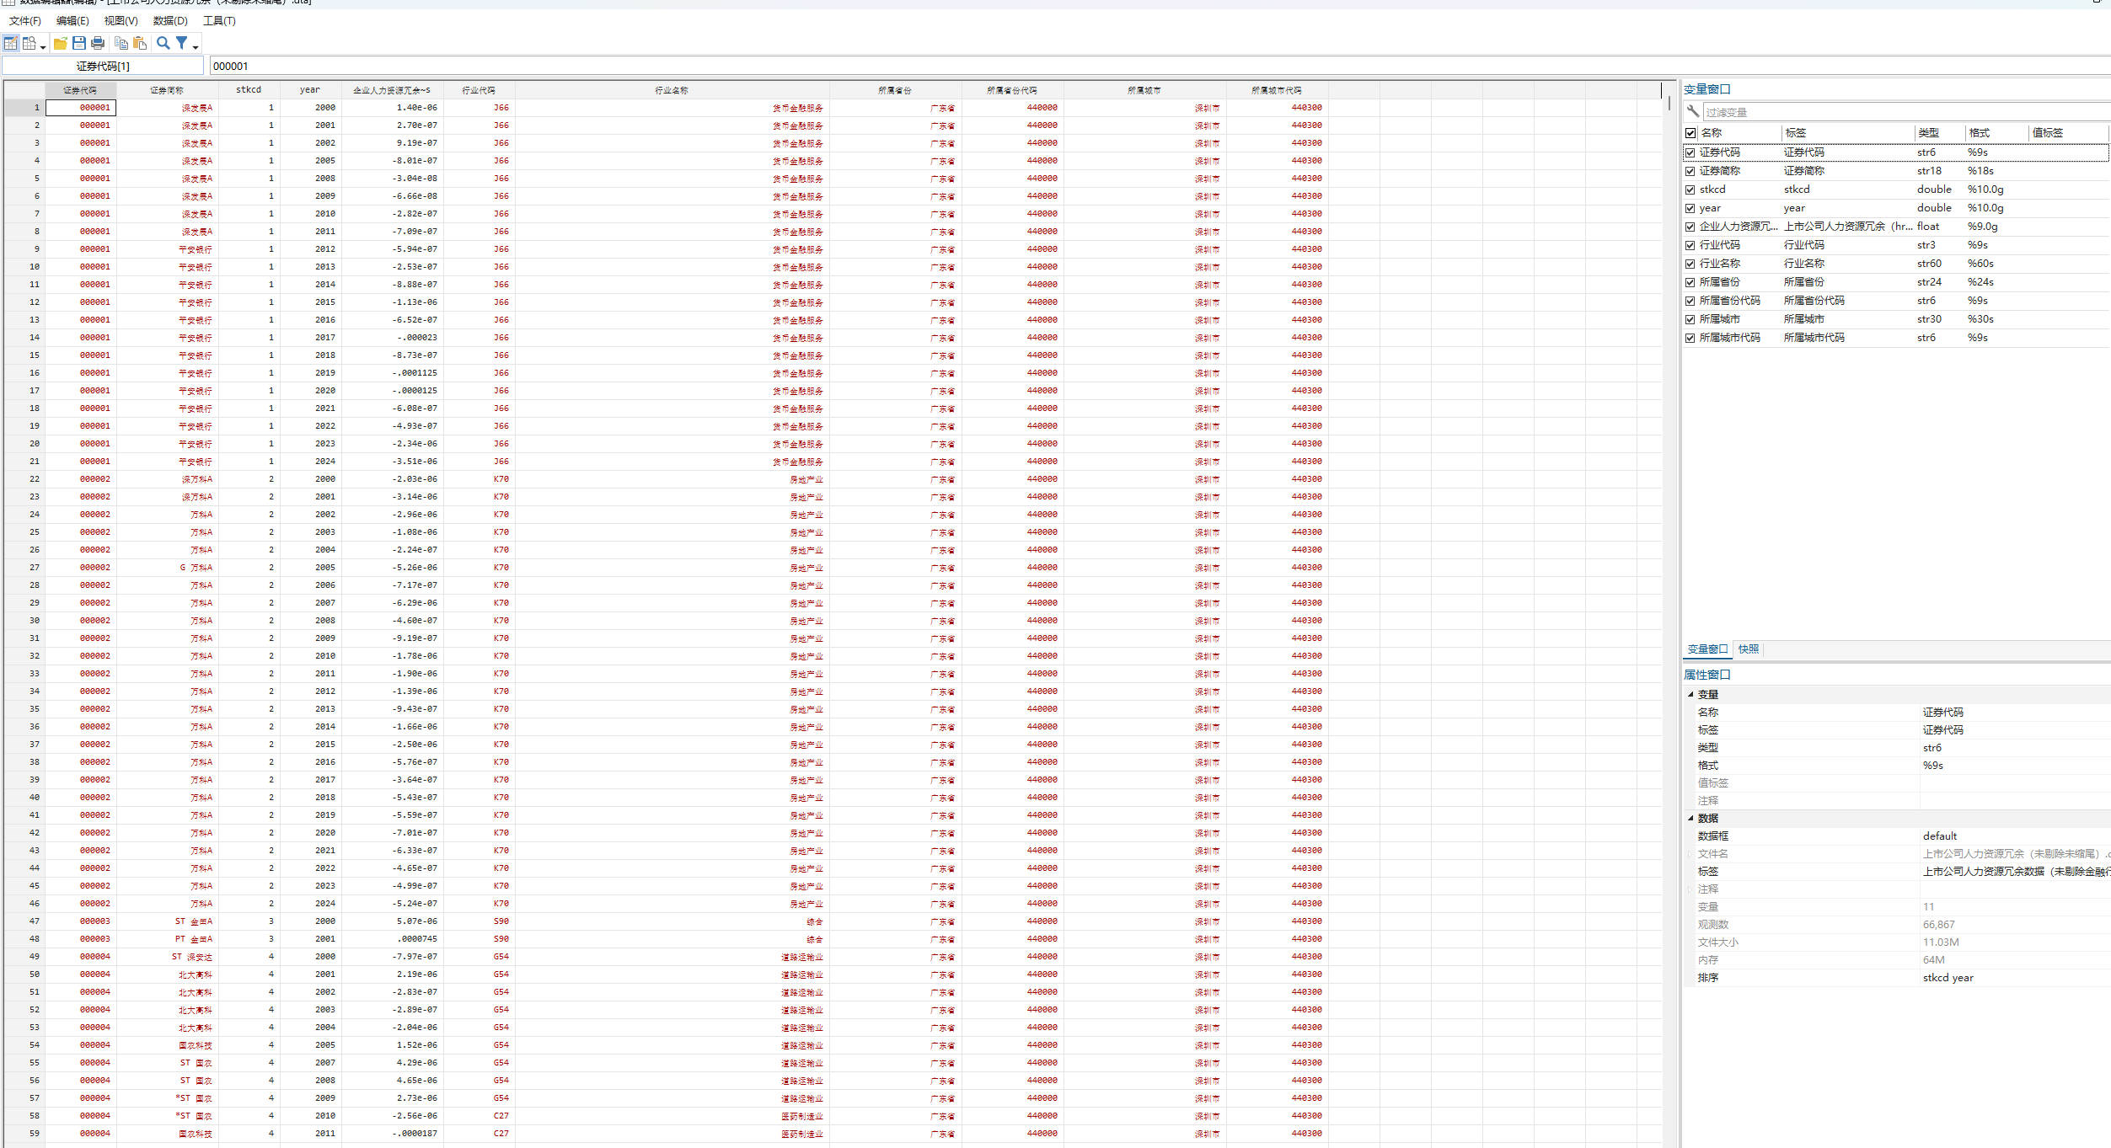Screen dimensions: 2111x1148
Task: Uncheck the year variable checkbox
Action: (x=1690, y=208)
